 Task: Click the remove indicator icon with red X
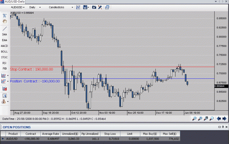4,89
